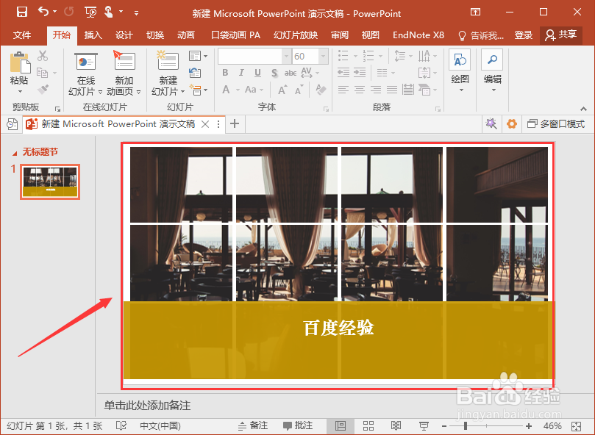Image resolution: width=595 pixels, height=435 pixels.
Task: Switch to the 口袋动画 PA tab
Action: click(x=235, y=35)
